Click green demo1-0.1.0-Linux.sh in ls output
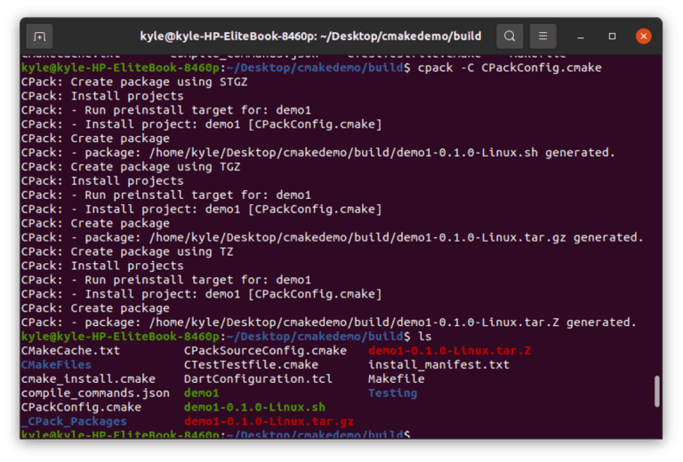 254,407
